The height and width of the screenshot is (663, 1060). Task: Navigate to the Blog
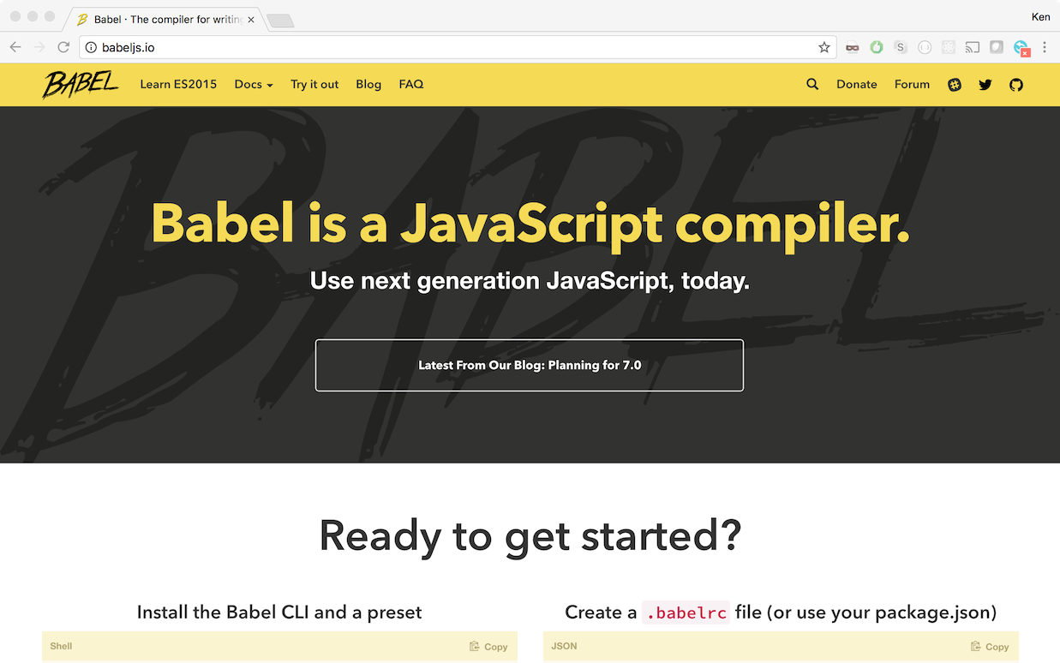click(x=368, y=84)
